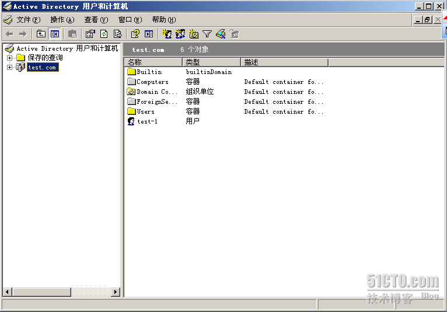The height and width of the screenshot is (312, 447).
Task: Go up one level in toolbar
Action: (x=41, y=34)
